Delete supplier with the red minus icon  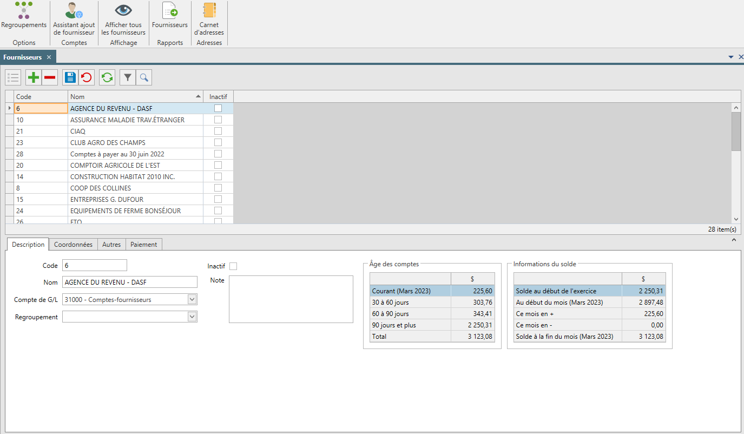tap(50, 78)
